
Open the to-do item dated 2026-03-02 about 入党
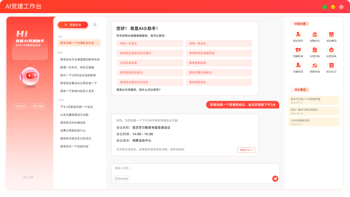coord(314,101)
